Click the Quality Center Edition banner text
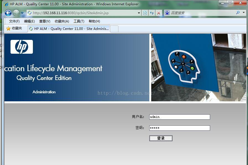Screen dimensions: 248x165 pos(44,78)
